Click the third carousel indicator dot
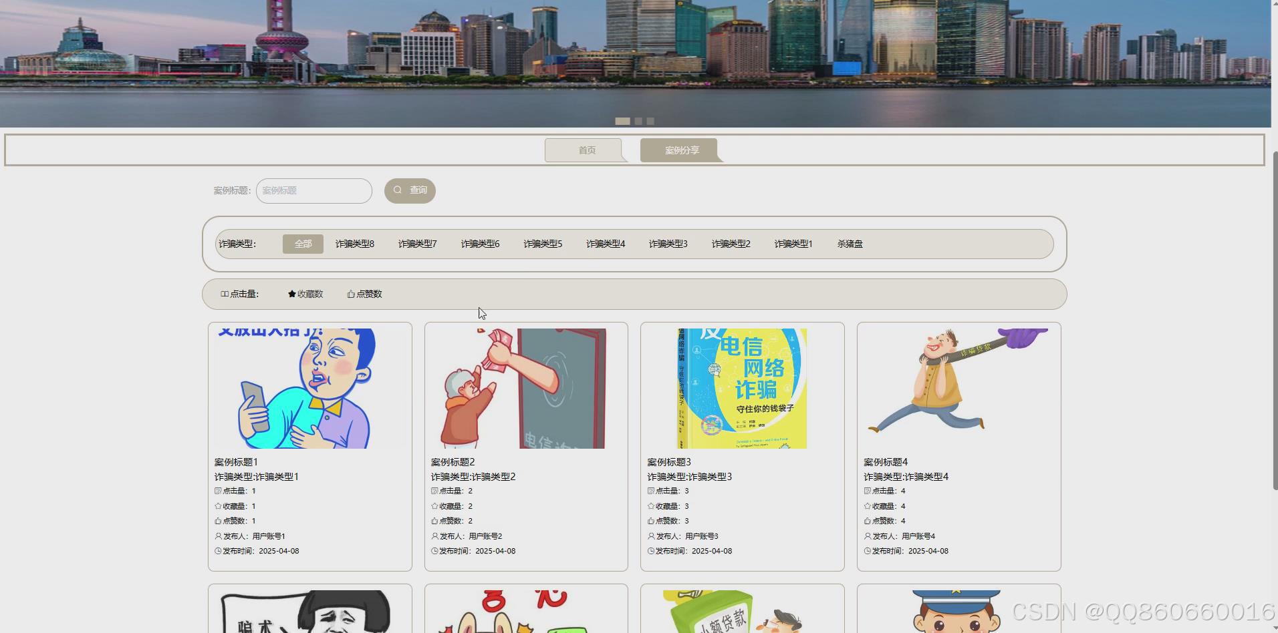 point(650,121)
